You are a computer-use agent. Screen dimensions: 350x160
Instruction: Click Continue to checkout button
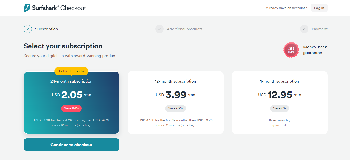72,145
